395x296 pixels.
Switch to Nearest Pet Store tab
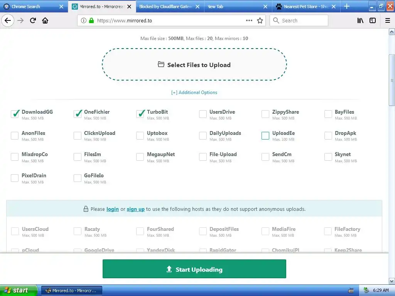306,6
